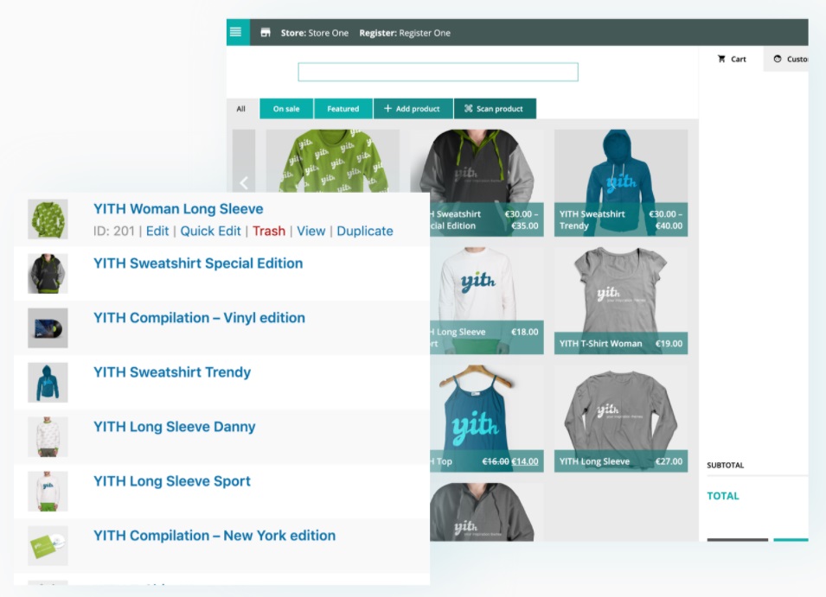This screenshot has height=597, width=826.
Task: Click Quick Edit link for product 201
Action: (x=210, y=231)
